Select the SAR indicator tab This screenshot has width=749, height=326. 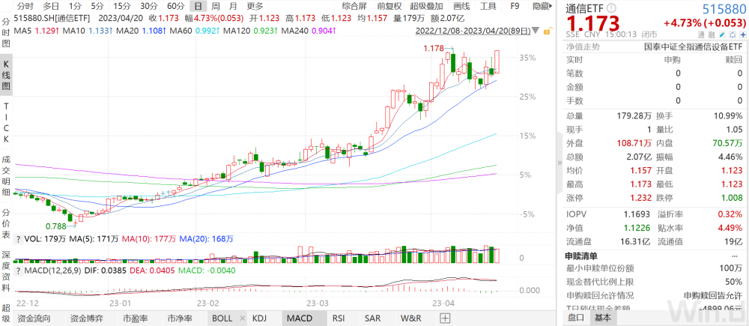pos(372,319)
